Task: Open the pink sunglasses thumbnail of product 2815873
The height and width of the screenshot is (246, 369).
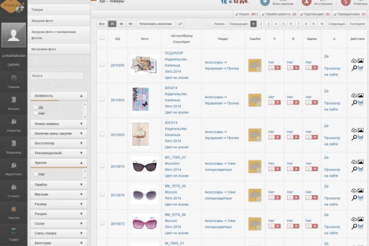Action: click(x=145, y=223)
